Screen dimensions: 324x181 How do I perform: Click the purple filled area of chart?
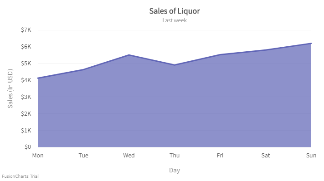(x=175, y=107)
